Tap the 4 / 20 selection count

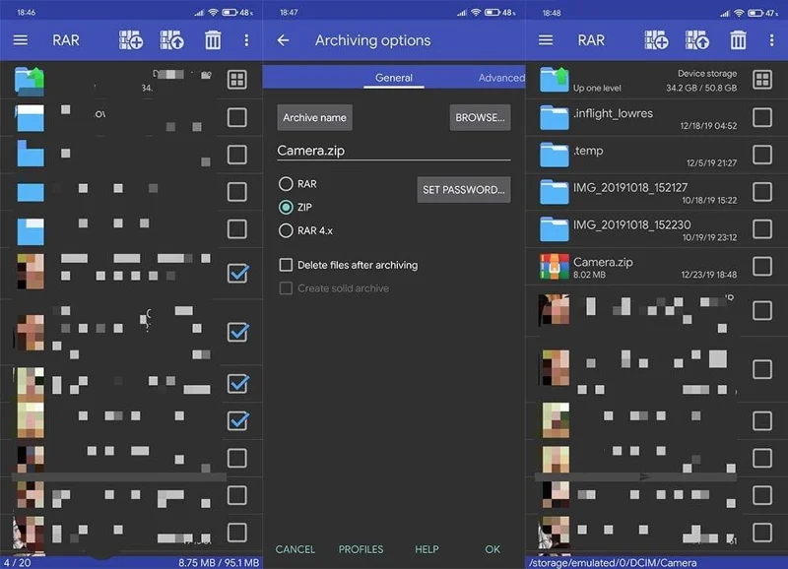point(18,562)
